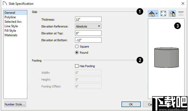
Task: Switch to the Materials panel
Action: (11, 35)
